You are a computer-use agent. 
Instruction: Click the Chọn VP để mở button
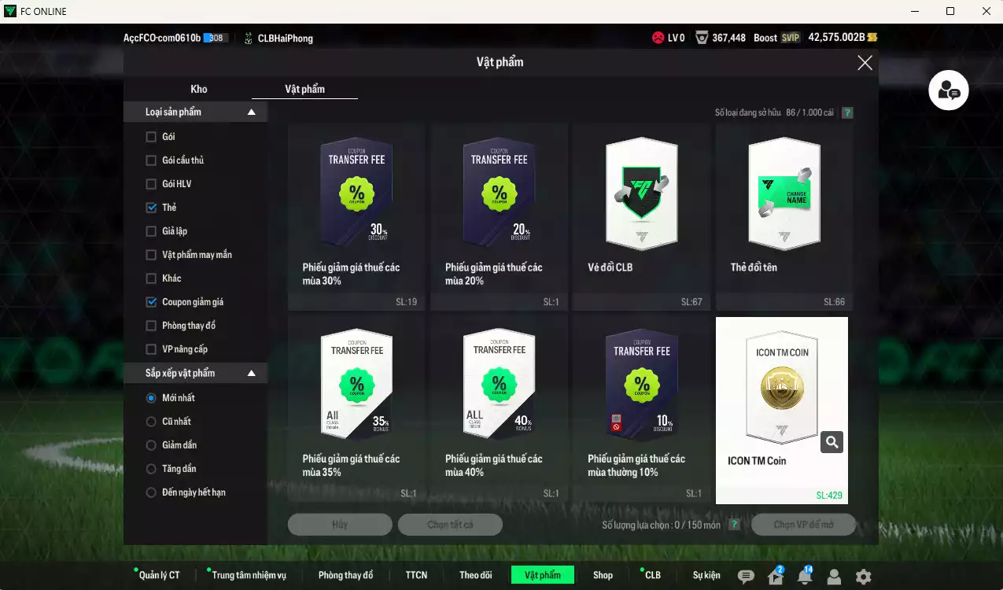[x=803, y=525]
